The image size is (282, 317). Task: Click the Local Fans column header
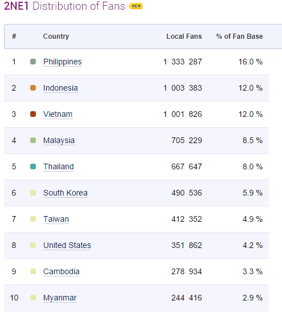pyautogui.click(x=184, y=36)
